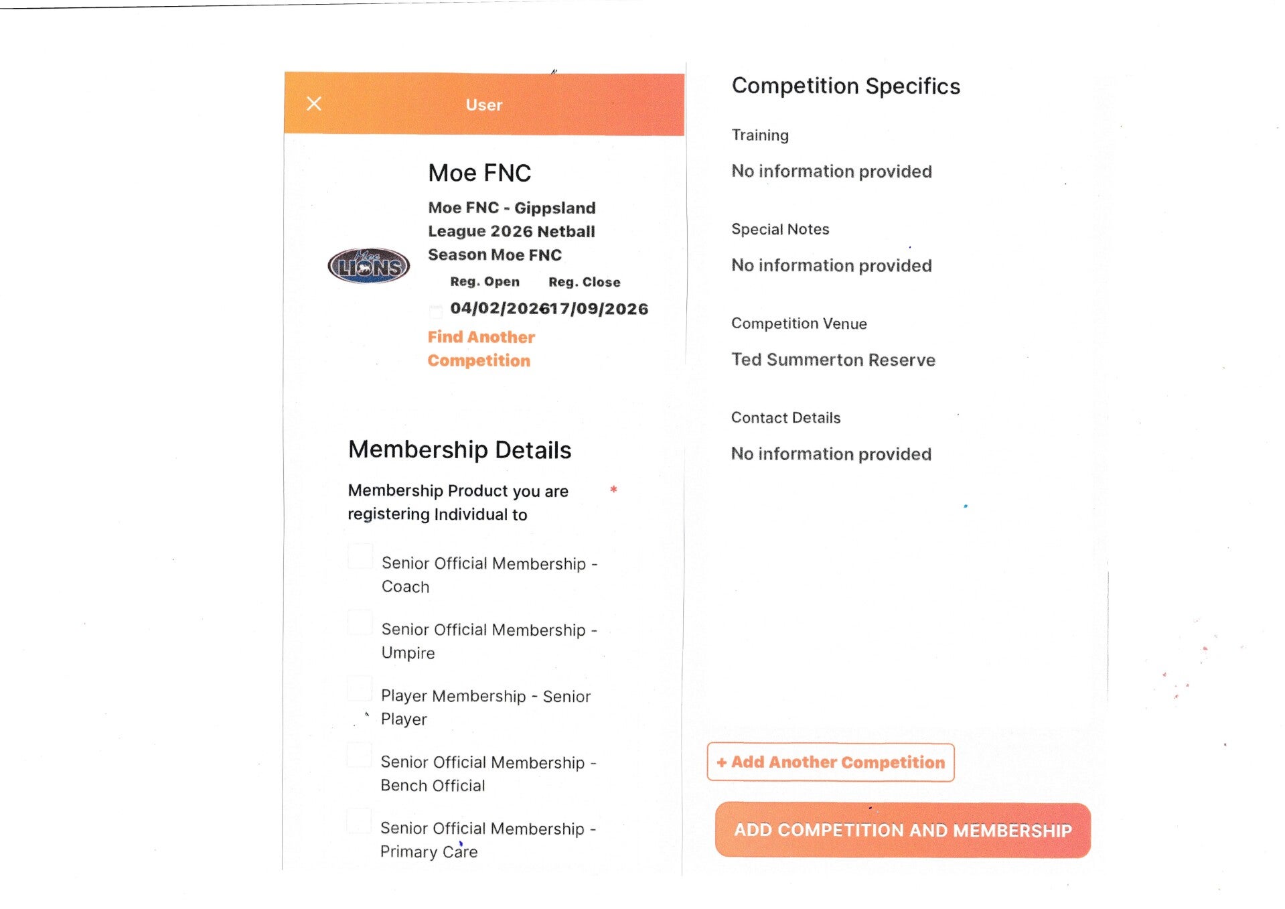The width and height of the screenshot is (1285, 909).
Task: Select Senior Official Membership - Umpire checkbox
Action: coord(360,622)
